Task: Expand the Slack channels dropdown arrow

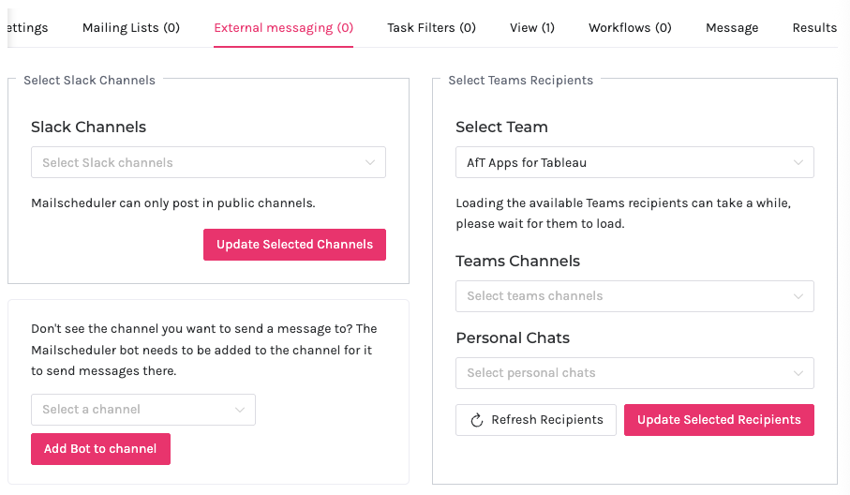Action: tap(370, 163)
